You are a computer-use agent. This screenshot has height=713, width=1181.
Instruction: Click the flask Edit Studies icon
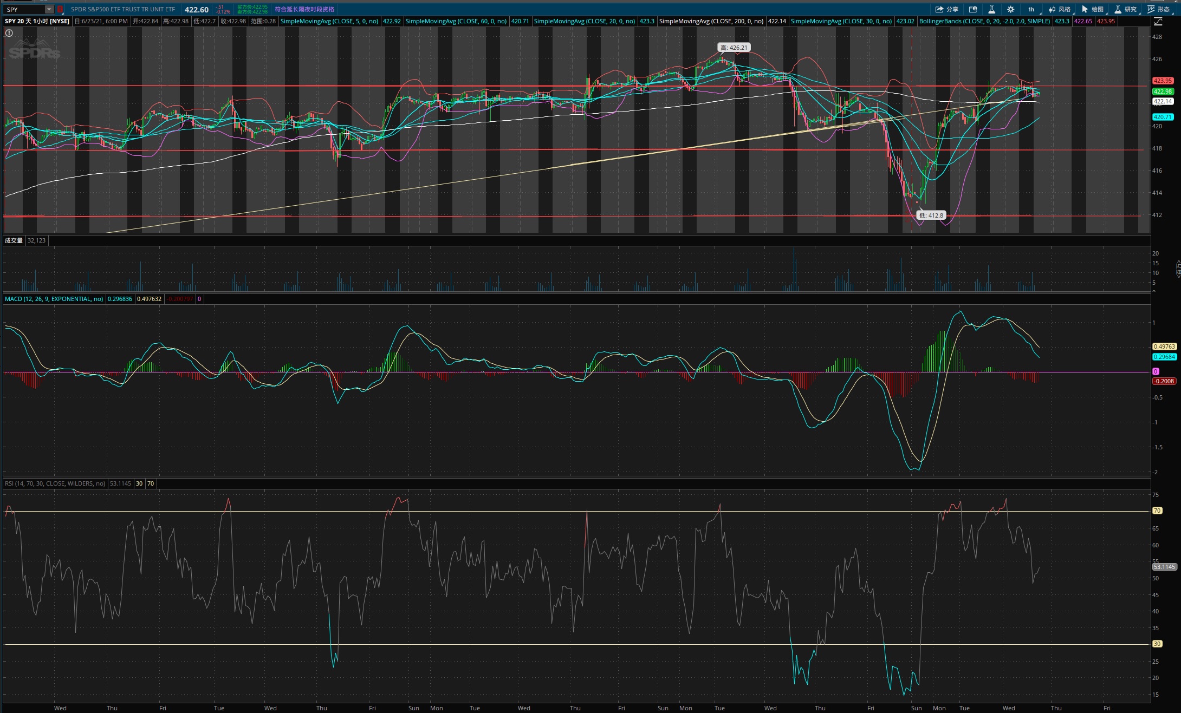(x=991, y=9)
